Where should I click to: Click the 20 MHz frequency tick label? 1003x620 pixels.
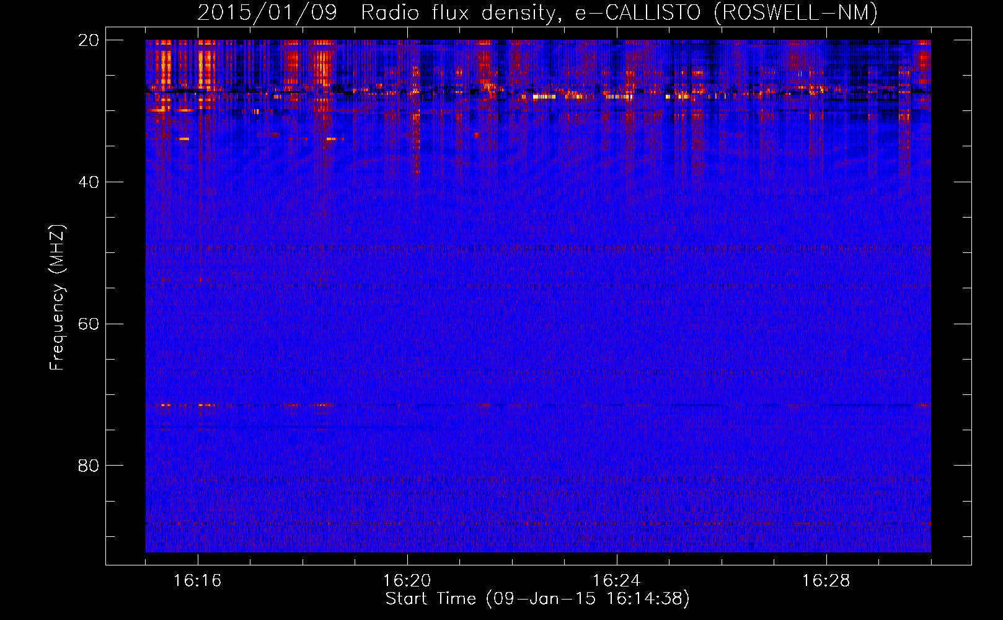coord(89,40)
